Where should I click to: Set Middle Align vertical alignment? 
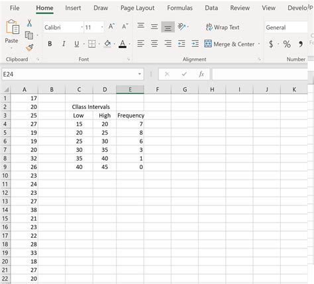(x=154, y=26)
